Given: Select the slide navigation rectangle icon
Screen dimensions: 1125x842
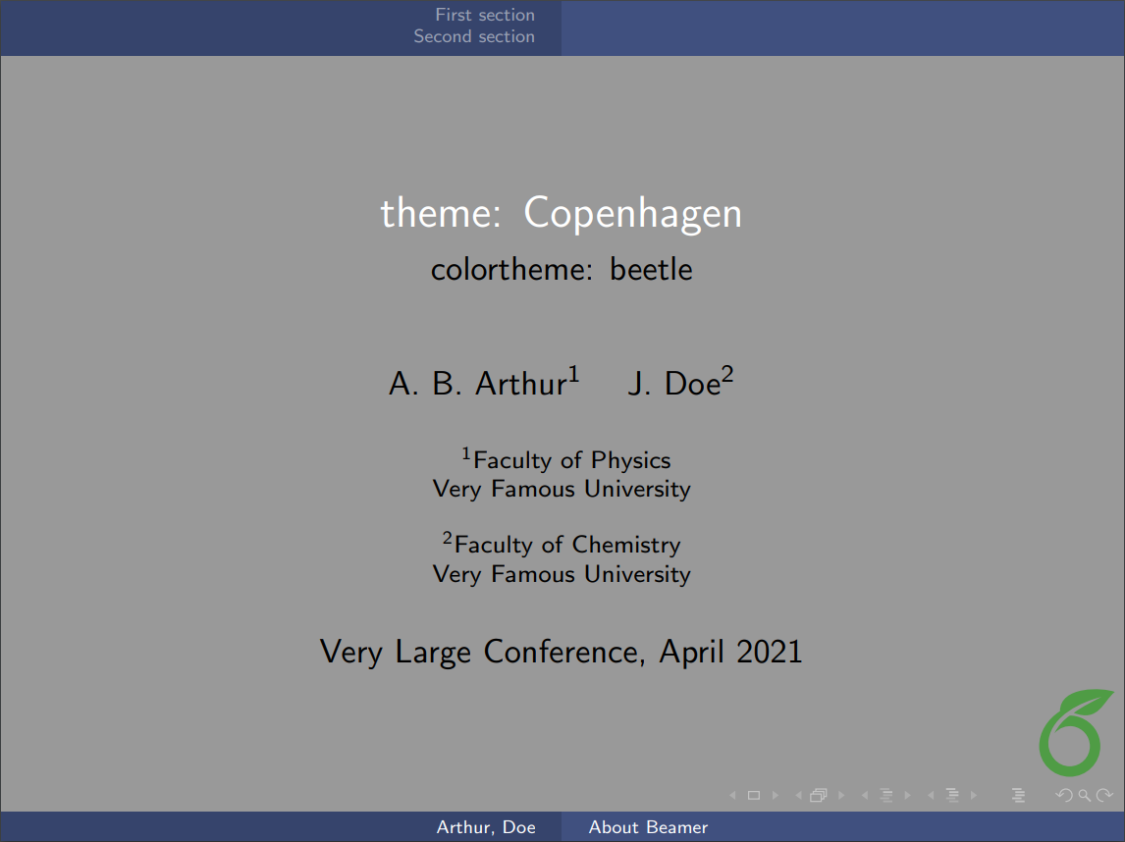Looking at the screenshot, I should pyautogui.click(x=753, y=795).
